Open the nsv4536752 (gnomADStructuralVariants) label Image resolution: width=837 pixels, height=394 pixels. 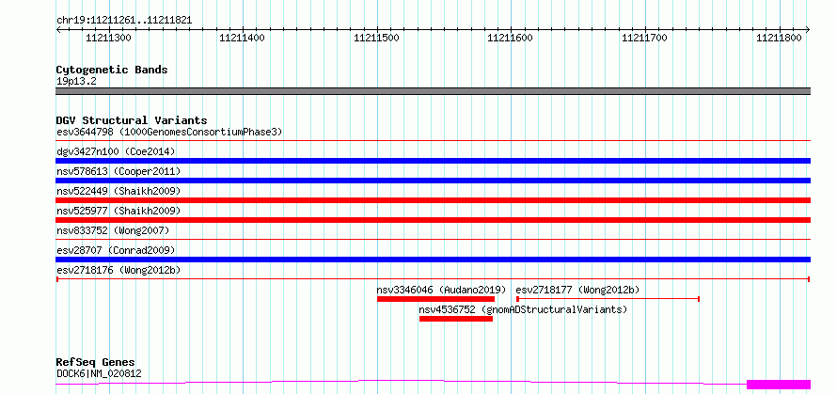(x=523, y=309)
